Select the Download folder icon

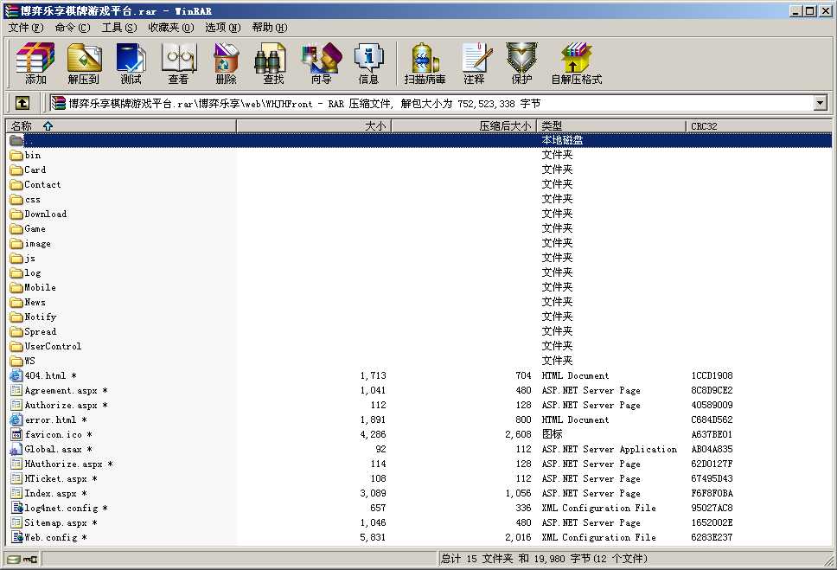coord(16,215)
